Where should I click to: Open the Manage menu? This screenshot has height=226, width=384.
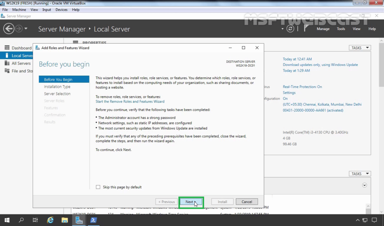323,29
